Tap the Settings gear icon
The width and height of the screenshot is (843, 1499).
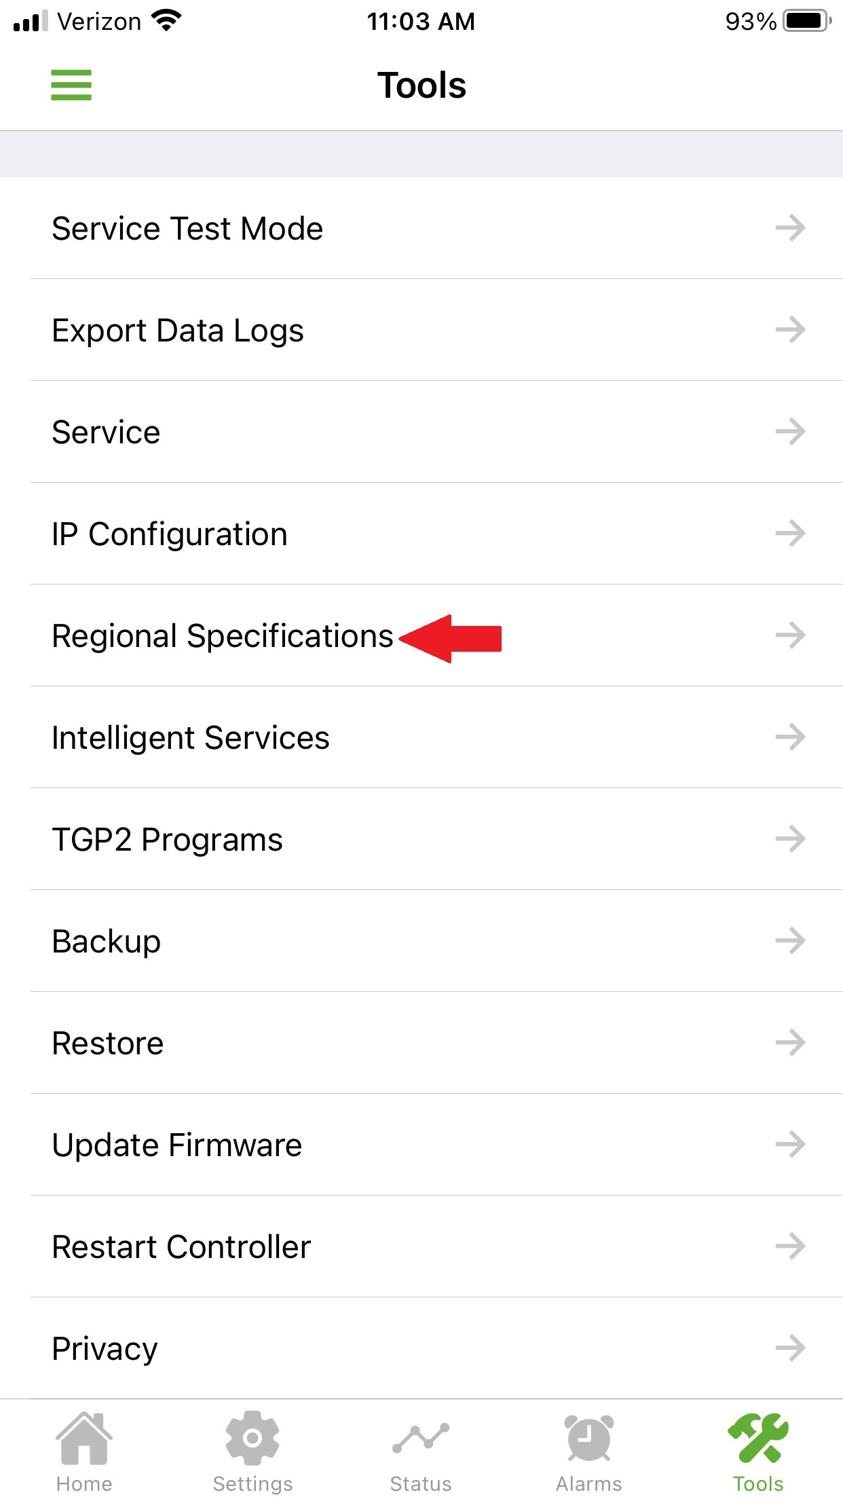click(252, 1439)
